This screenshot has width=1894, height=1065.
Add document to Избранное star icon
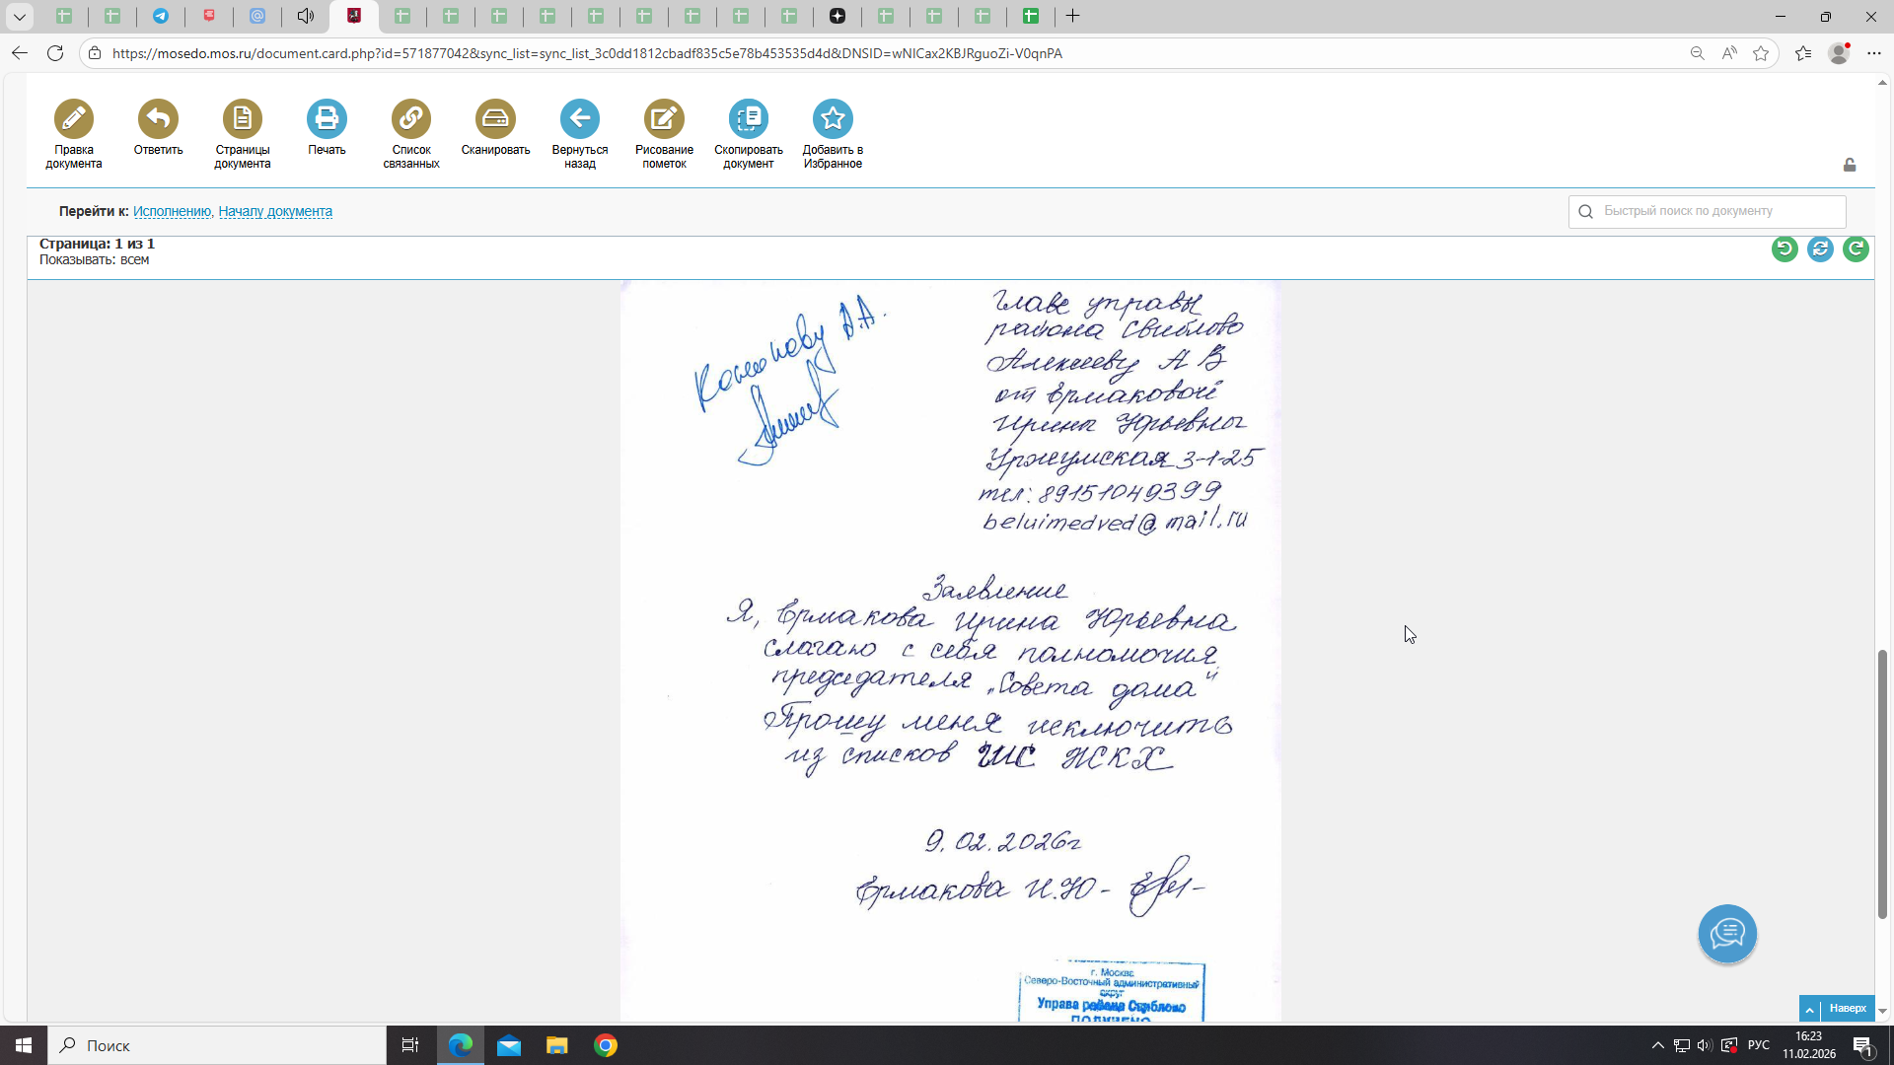pyautogui.click(x=833, y=119)
